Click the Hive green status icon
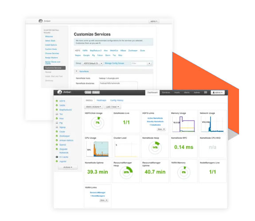Screen dimensions: 255x221 57,118
